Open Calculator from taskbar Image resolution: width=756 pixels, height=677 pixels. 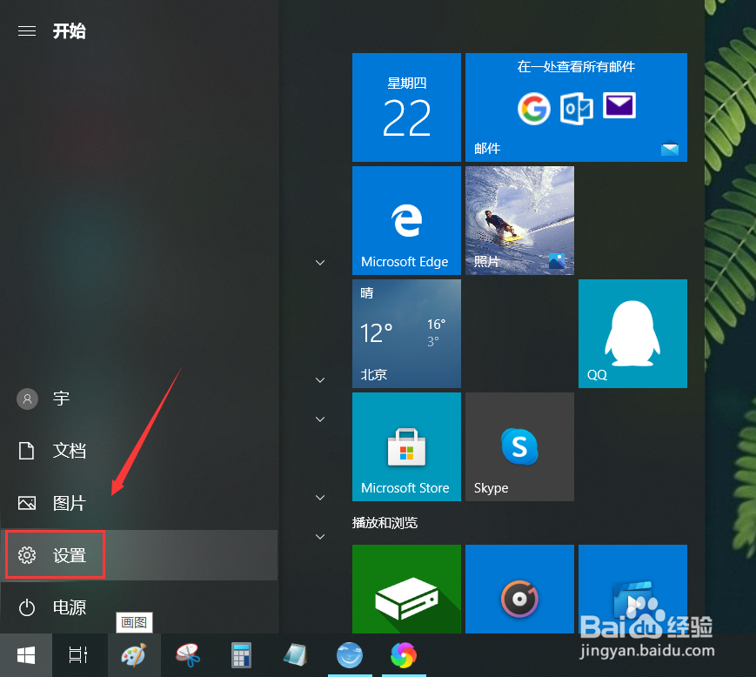(241, 655)
